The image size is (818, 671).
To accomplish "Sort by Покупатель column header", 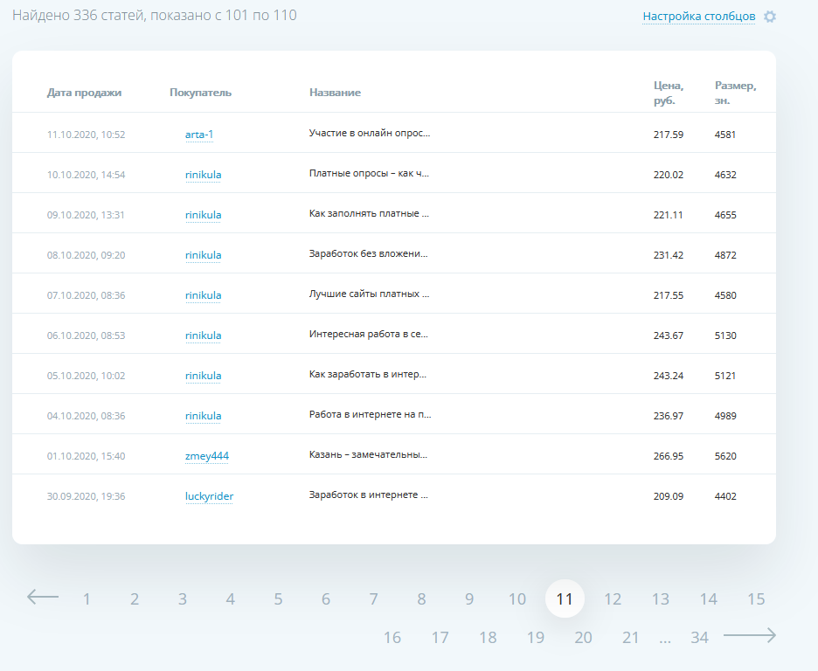I will [200, 93].
